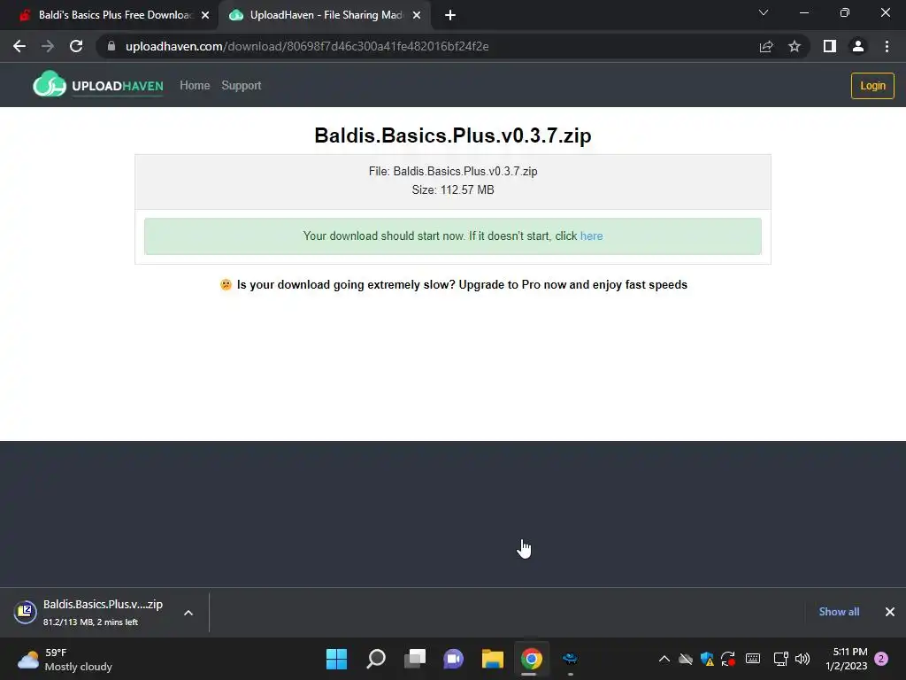Image resolution: width=906 pixels, height=680 pixels.
Task: Open the weather widget on the taskbar
Action: pyautogui.click(x=65, y=659)
